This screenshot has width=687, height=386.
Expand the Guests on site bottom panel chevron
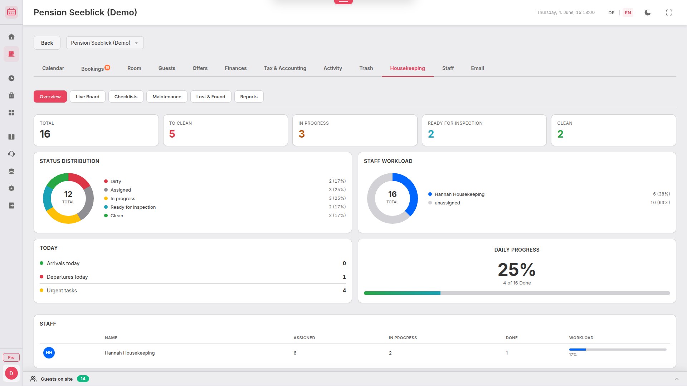tap(677, 379)
